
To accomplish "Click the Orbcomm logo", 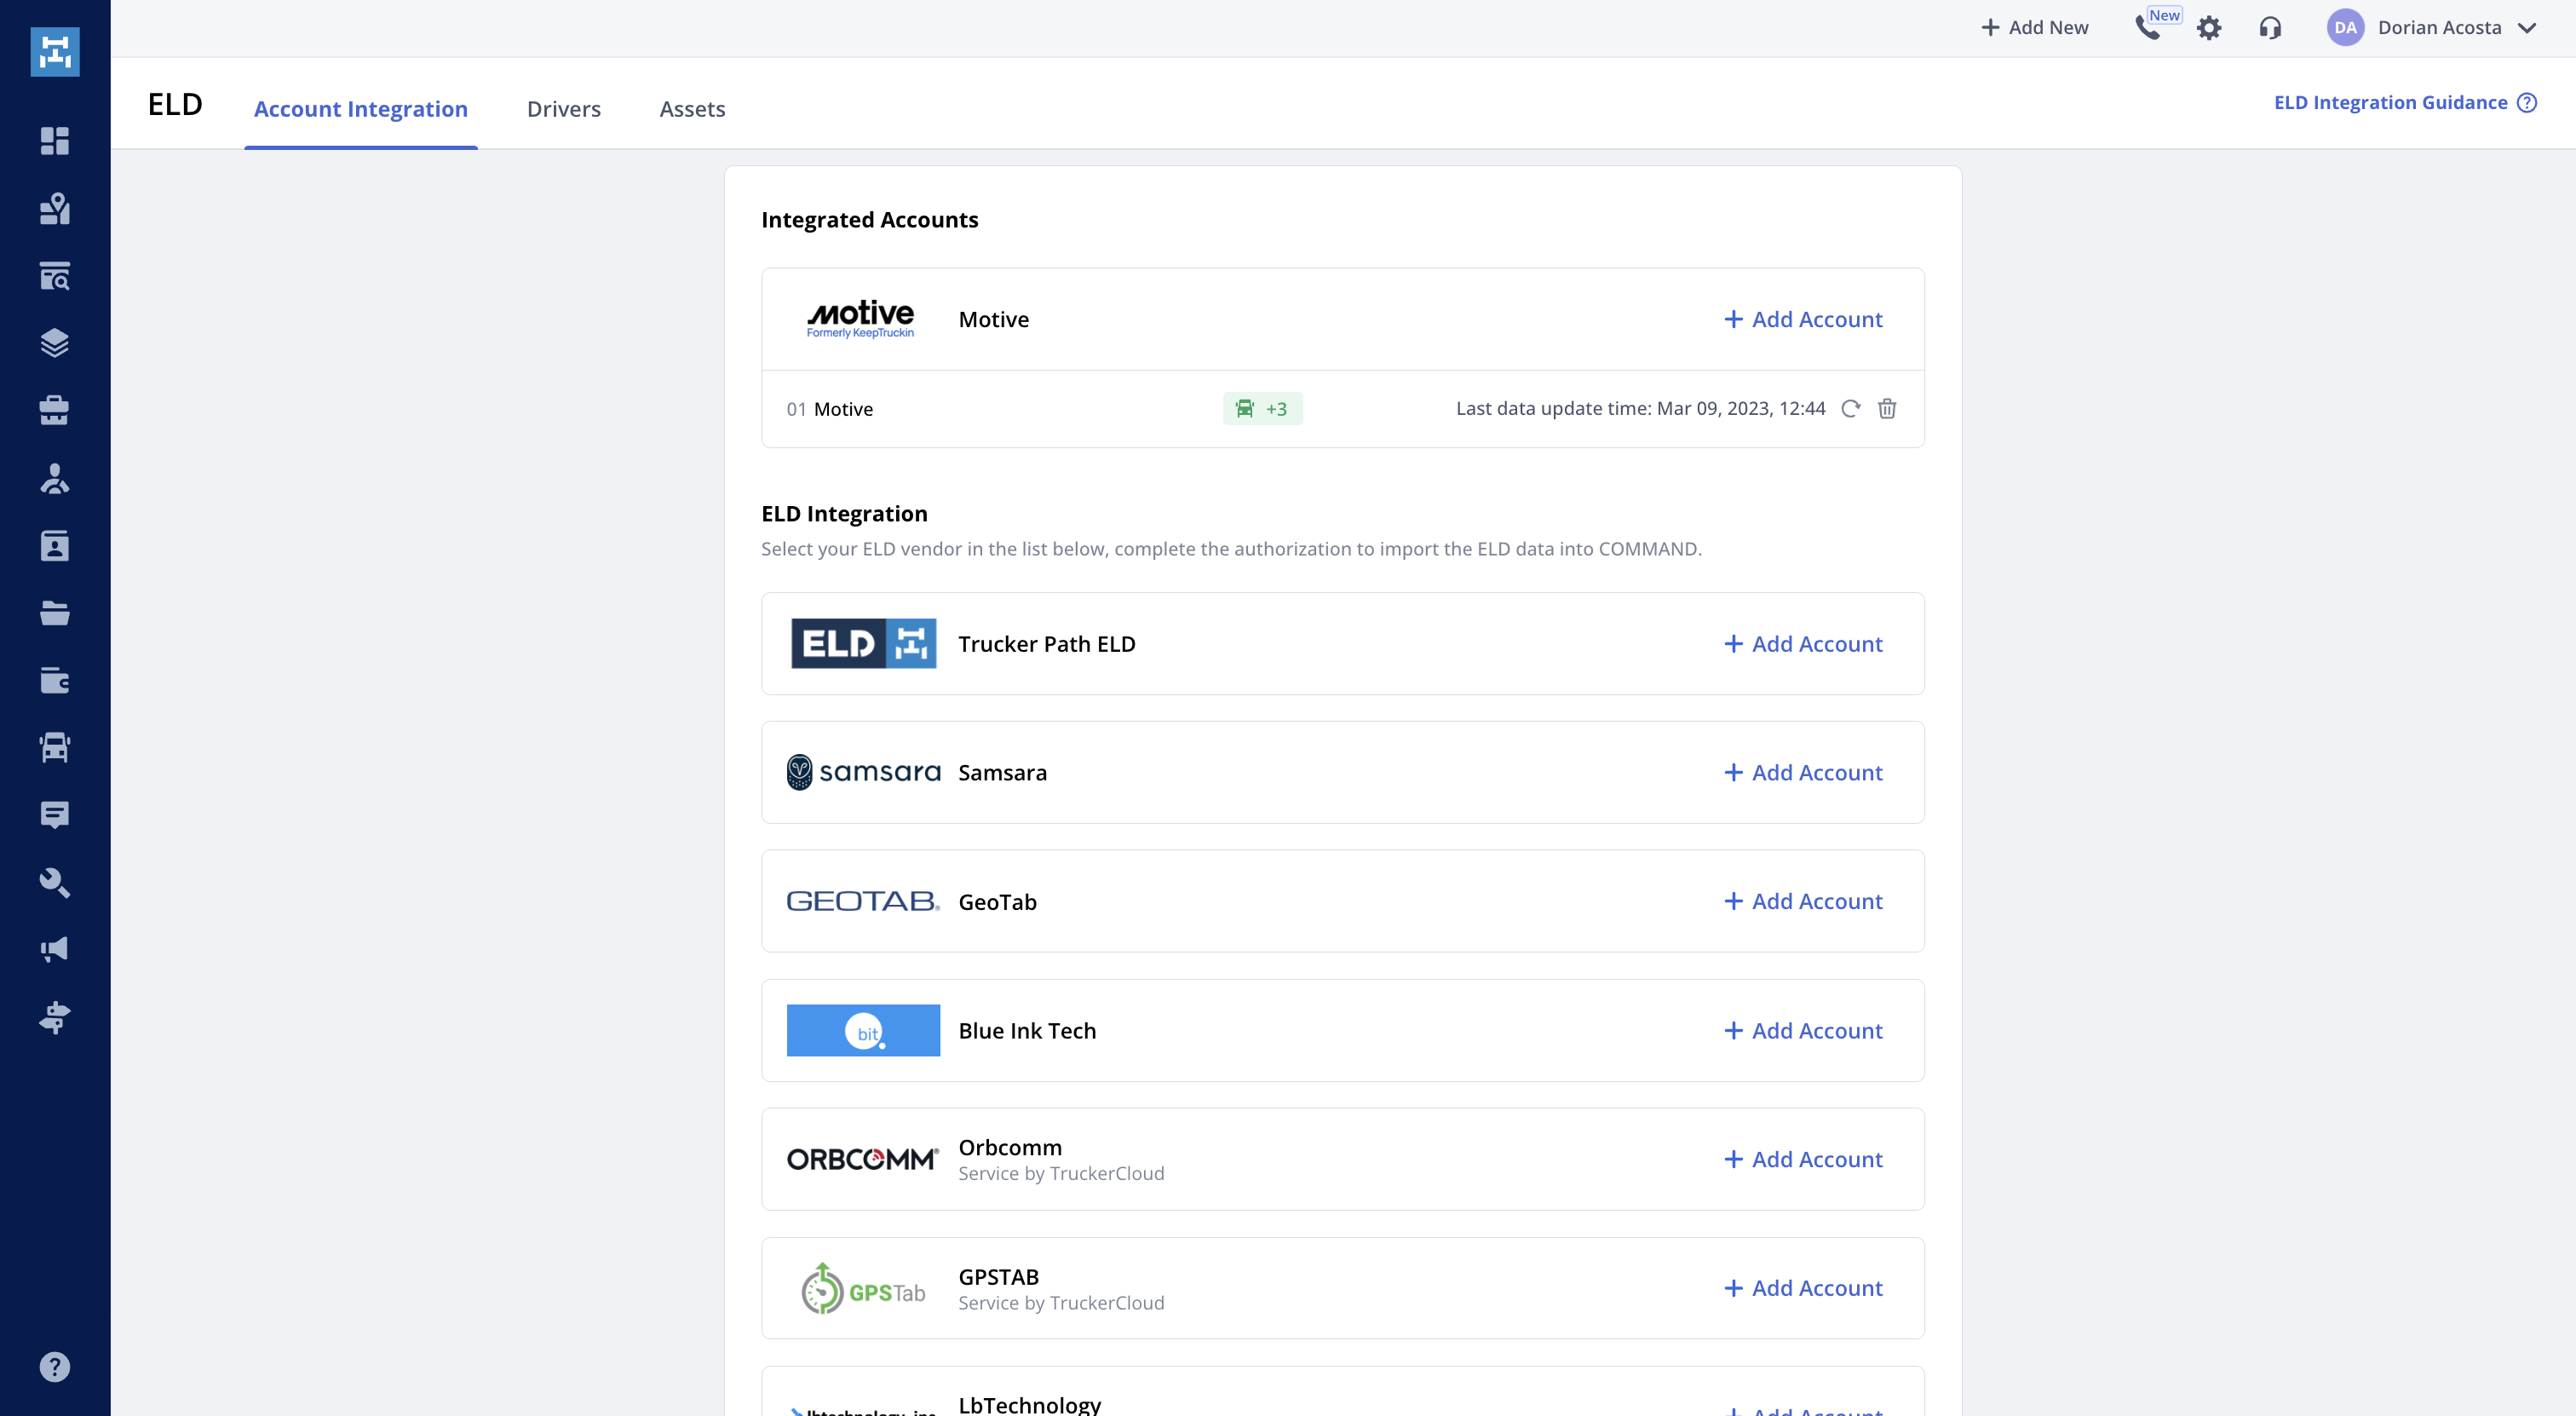I will click(863, 1159).
